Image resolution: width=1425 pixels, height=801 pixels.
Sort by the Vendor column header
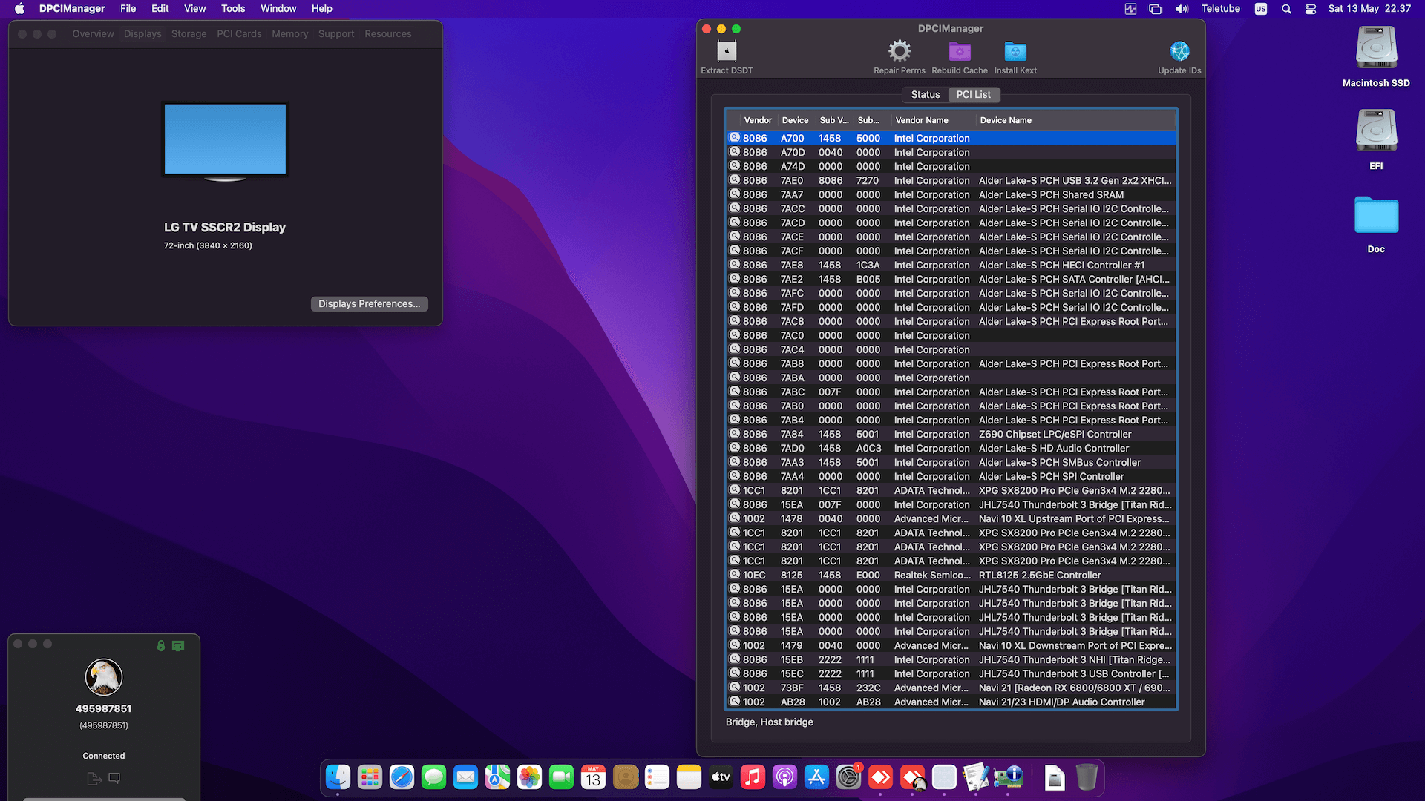pyautogui.click(x=758, y=120)
